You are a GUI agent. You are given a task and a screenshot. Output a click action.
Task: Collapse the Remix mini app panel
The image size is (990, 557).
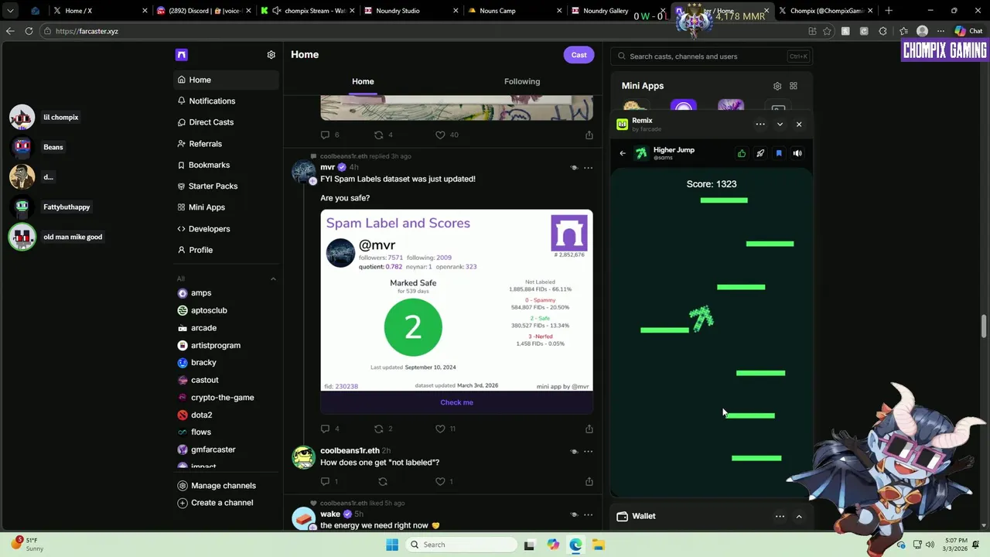coord(780,124)
